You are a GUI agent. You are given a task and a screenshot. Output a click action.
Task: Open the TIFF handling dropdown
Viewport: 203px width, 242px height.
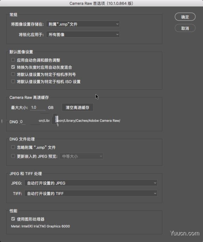pos(91,193)
